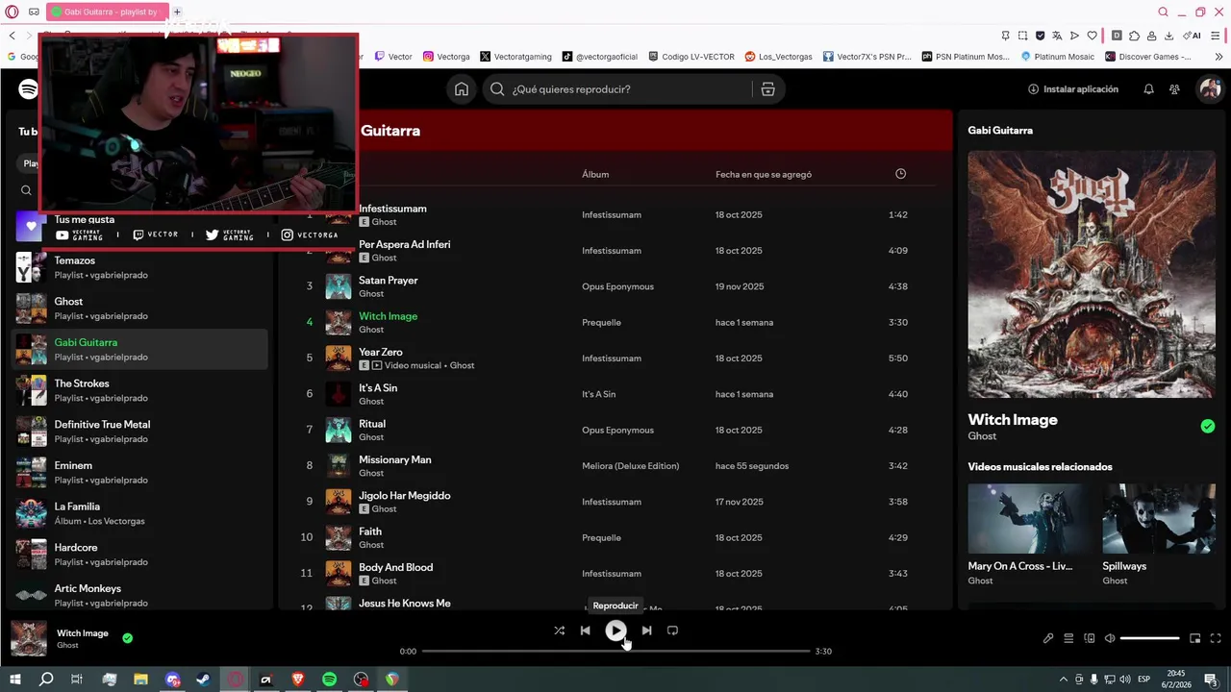Show hidden system tray icons
Image resolution: width=1231 pixels, height=692 pixels.
(x=1063, y=680)
